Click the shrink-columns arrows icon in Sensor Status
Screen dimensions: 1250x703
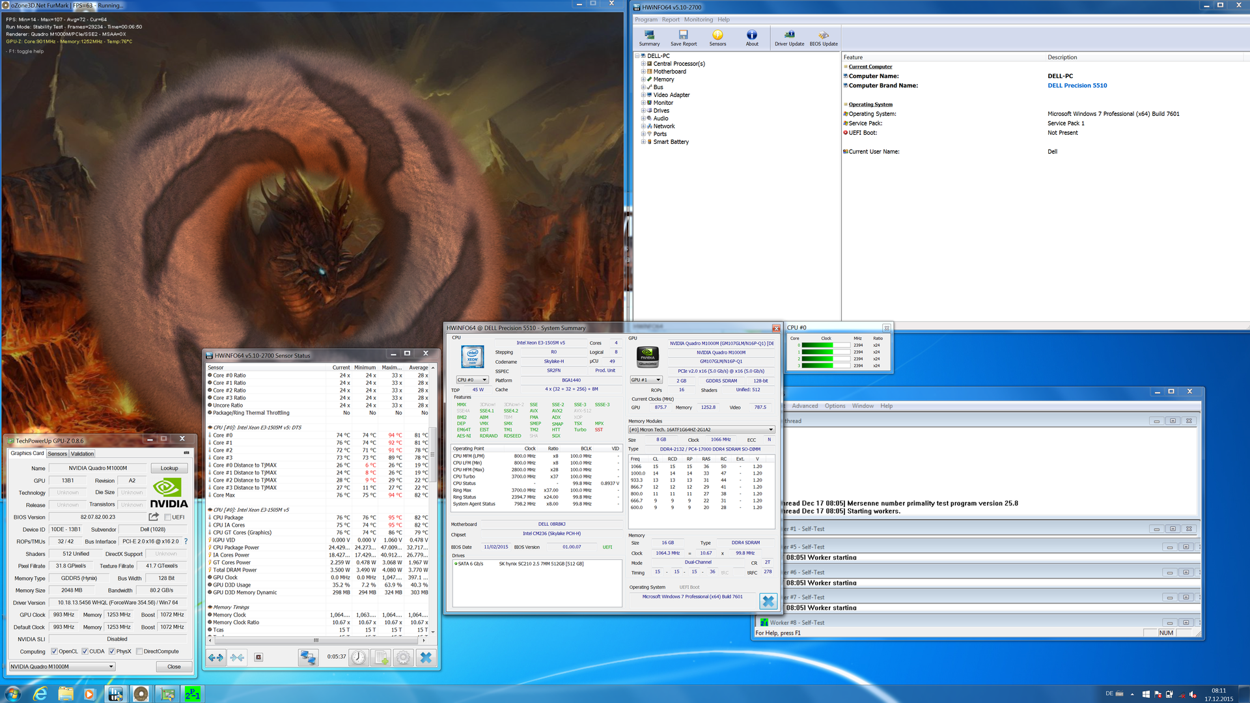237,657
